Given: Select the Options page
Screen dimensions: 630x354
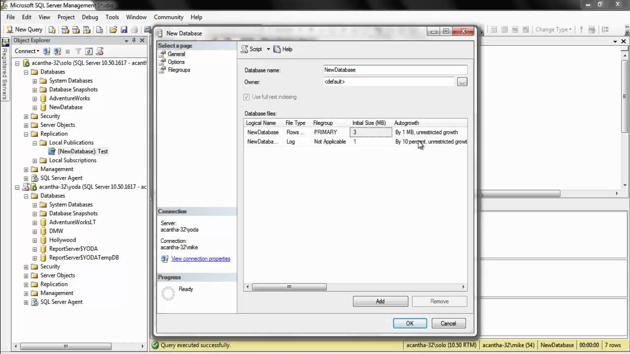Looking at the screenshot, I should (x=176, y=62).
